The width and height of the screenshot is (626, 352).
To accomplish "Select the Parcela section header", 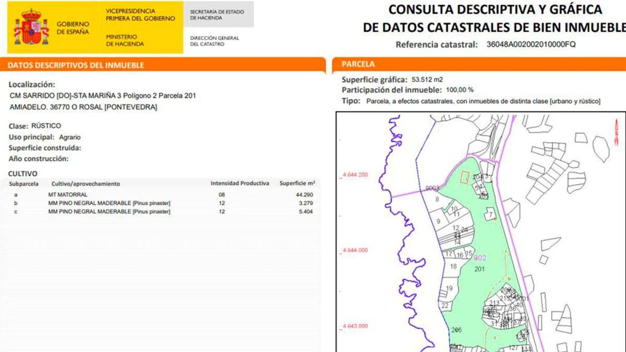I will pyautogui.click(x=358, y=64).
